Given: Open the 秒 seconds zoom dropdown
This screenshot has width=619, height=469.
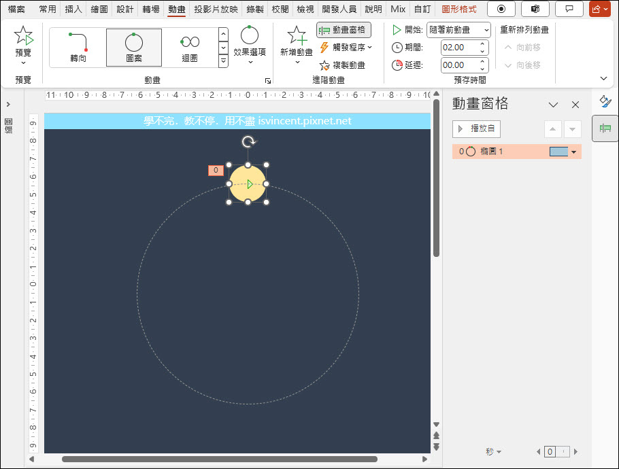Looking at the screenshot, I should point(493,451).
